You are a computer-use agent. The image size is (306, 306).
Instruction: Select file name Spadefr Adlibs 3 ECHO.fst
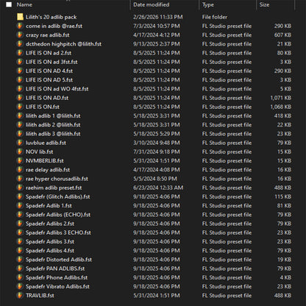(58, 232)
